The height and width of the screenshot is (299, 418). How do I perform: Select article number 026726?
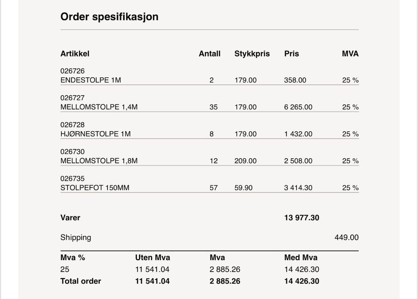pos(72,71)
